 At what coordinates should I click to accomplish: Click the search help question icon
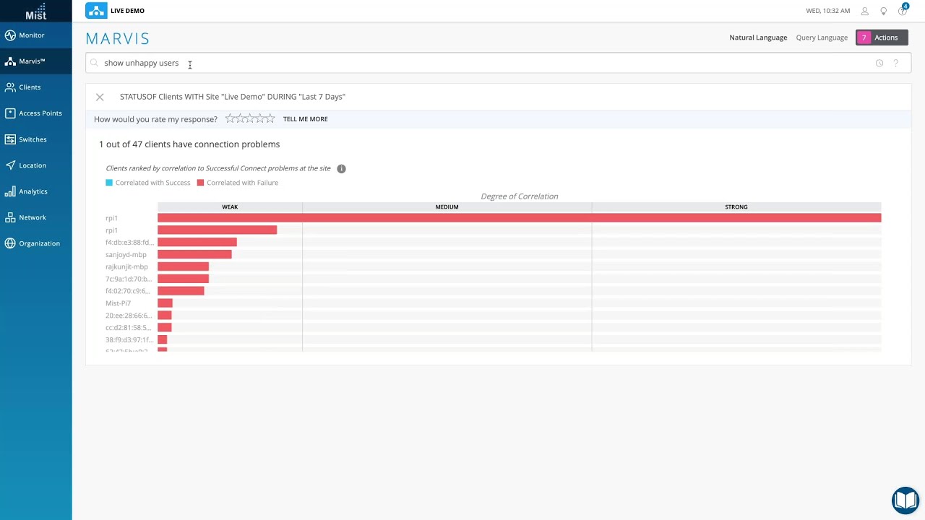coord(896,63)
